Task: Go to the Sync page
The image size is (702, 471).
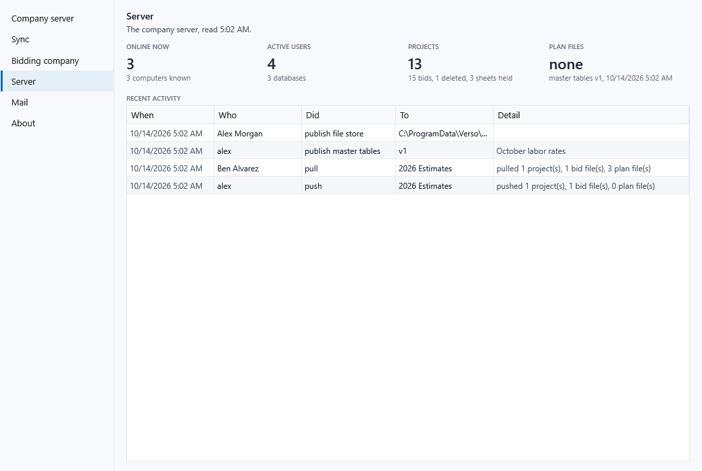Action: (56, 40)
